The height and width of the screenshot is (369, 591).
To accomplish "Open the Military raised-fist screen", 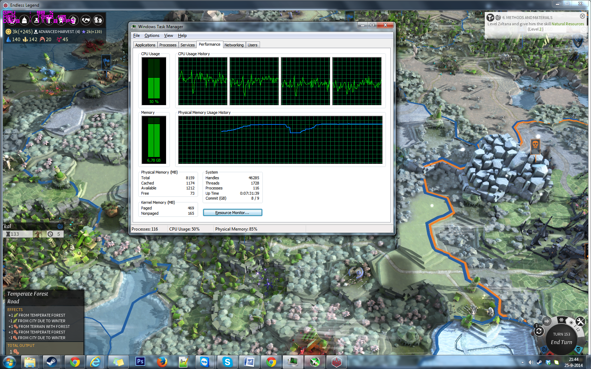I will pyautogui.click(x=73, y=20).
